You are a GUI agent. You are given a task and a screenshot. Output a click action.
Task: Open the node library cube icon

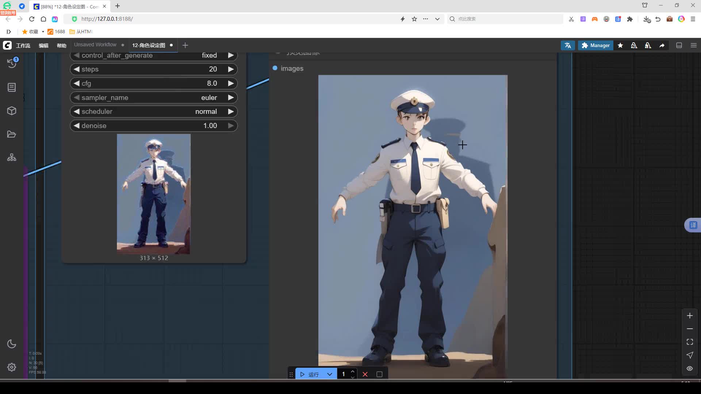coord(12,111)
